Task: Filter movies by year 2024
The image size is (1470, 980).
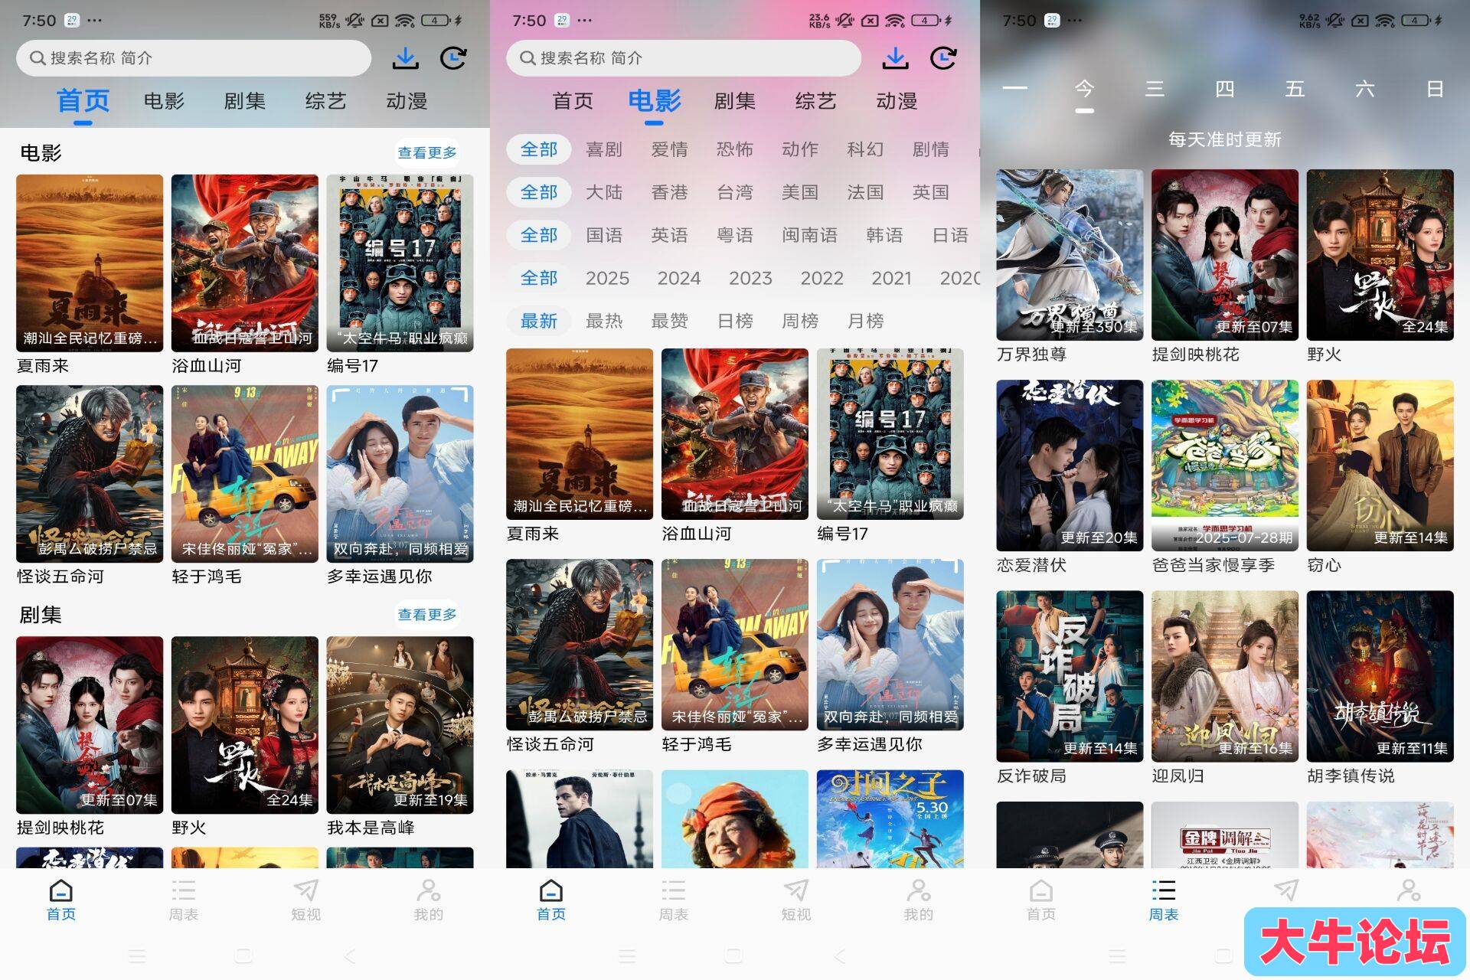Action: (679, 278)
